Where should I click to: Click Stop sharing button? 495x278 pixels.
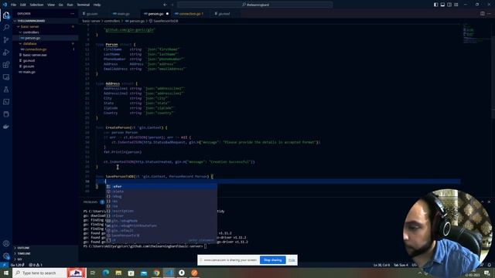pyautogui.click(x=272, y=260)
